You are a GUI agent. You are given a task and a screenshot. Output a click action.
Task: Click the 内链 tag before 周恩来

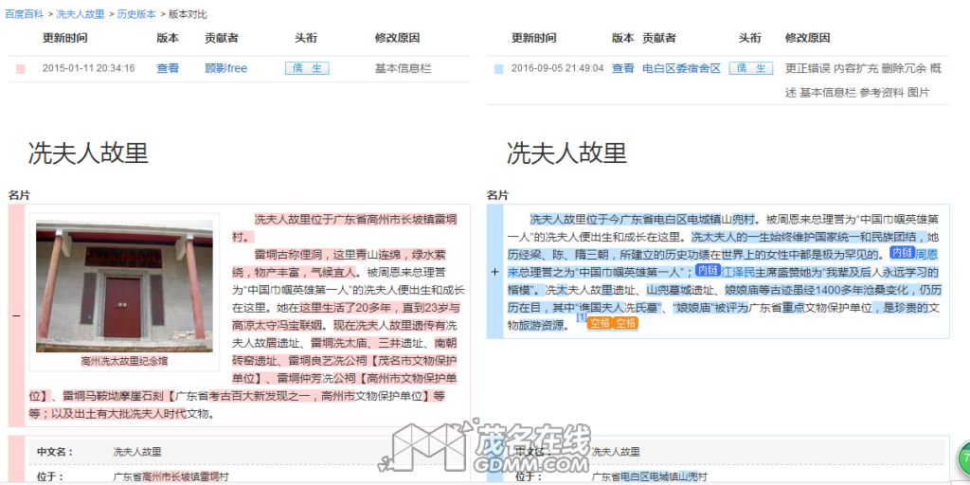901,253
